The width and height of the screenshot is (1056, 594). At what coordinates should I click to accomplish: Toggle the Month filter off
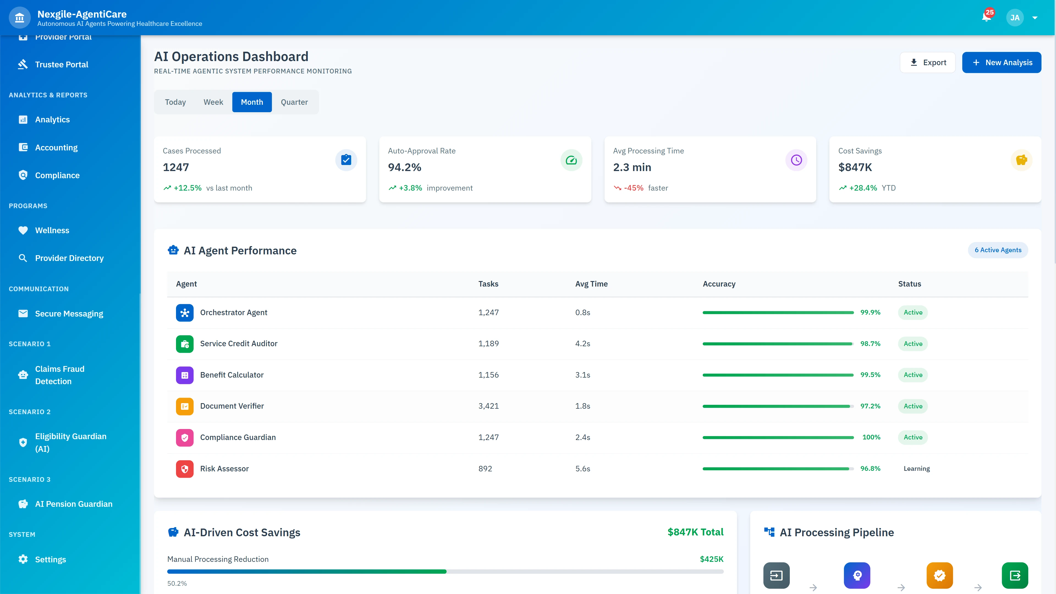pos(252,102)
